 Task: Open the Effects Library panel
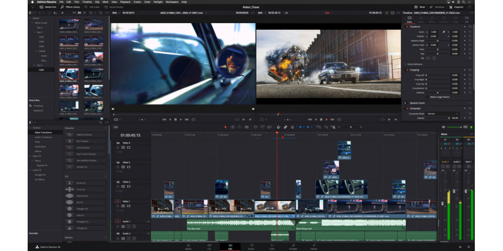70,7
